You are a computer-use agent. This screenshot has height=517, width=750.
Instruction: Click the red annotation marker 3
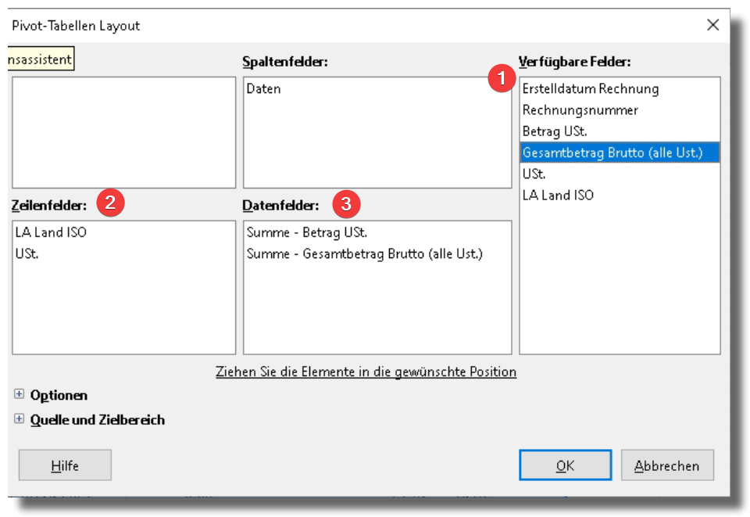[346, 205]
